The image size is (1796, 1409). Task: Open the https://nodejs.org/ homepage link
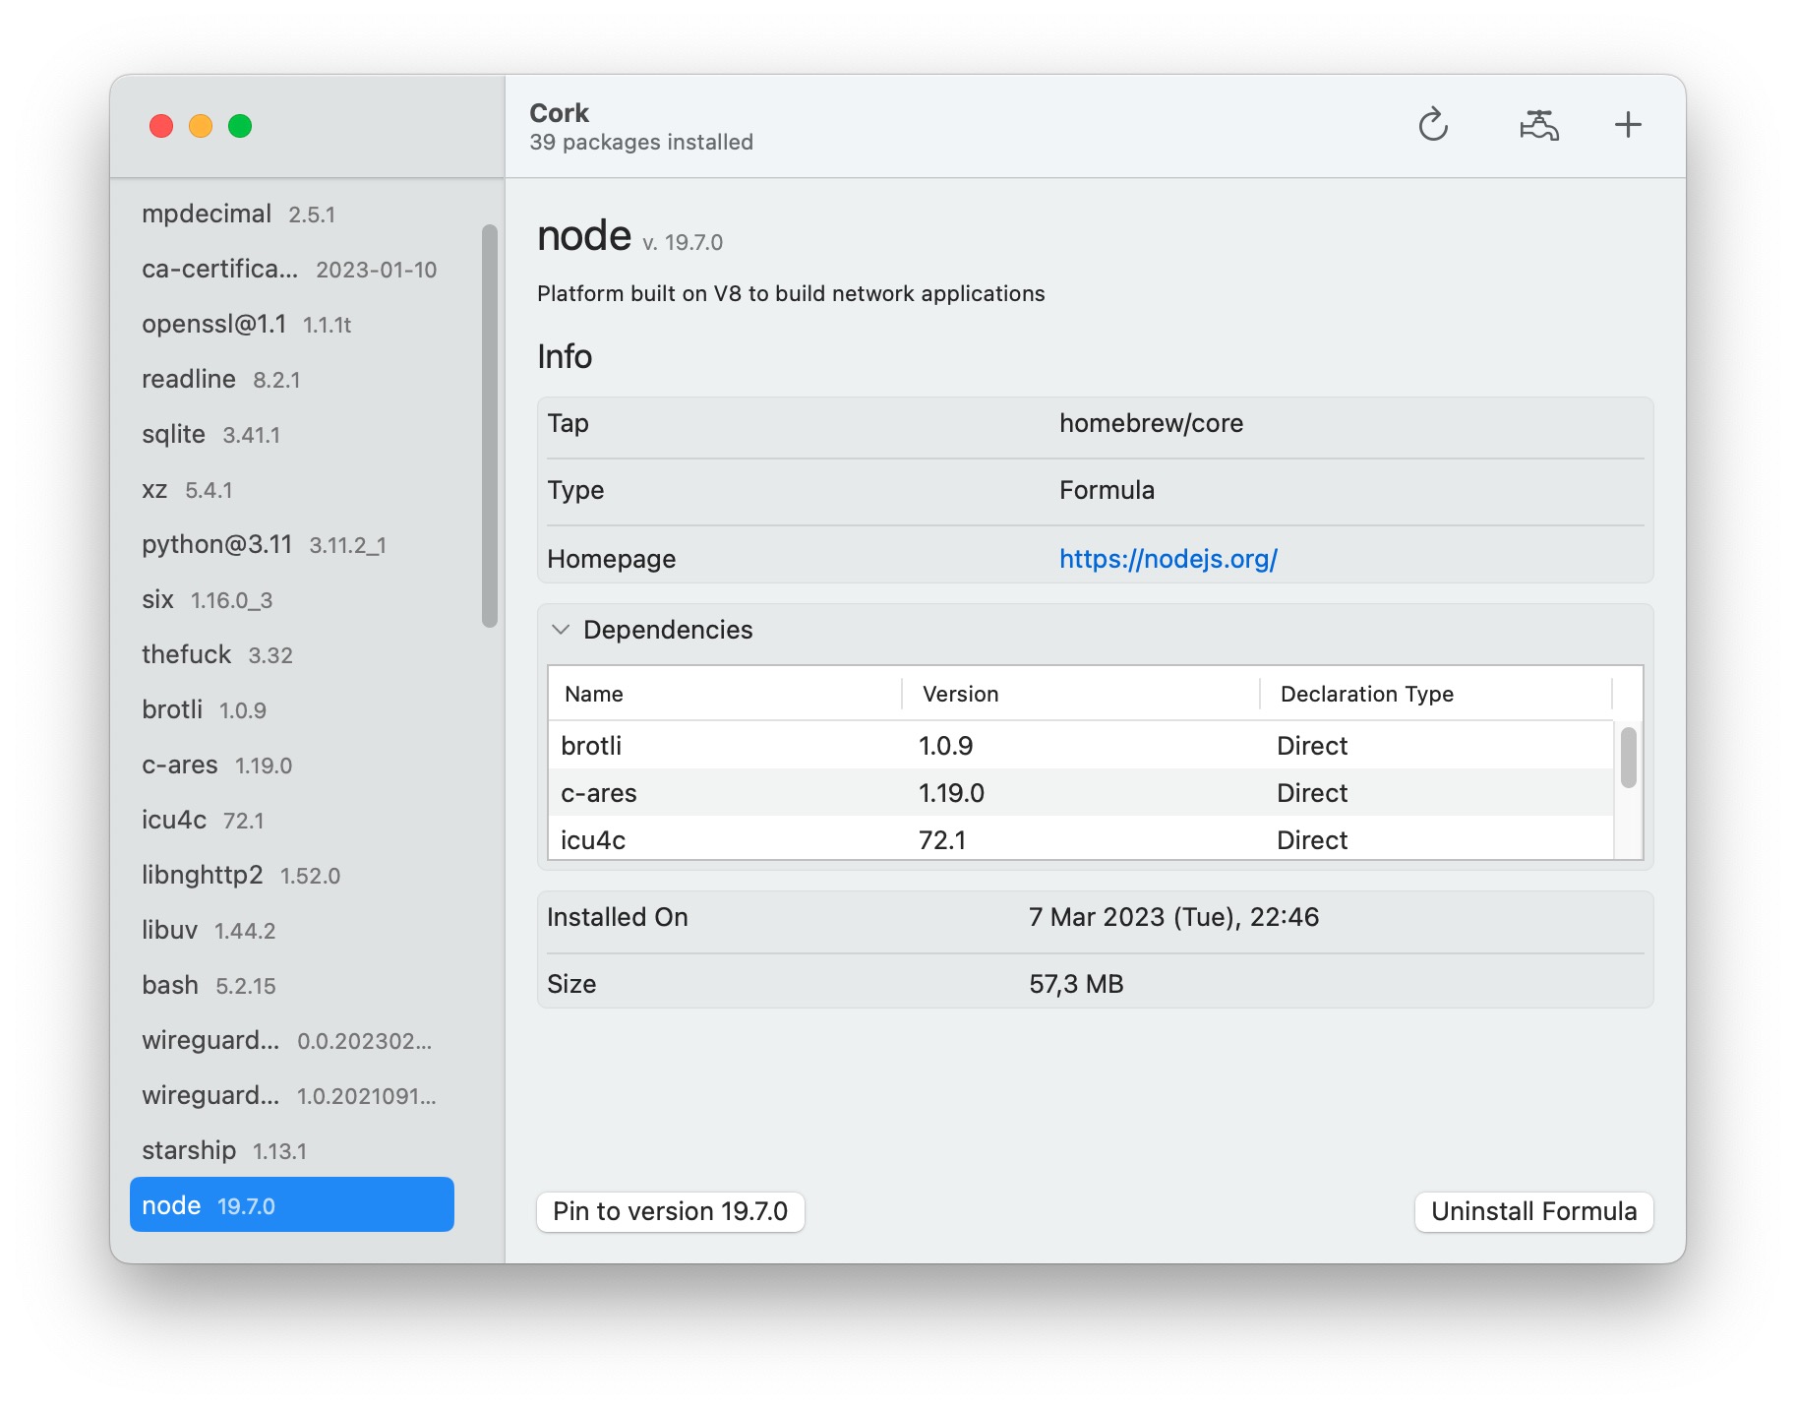1167,559
